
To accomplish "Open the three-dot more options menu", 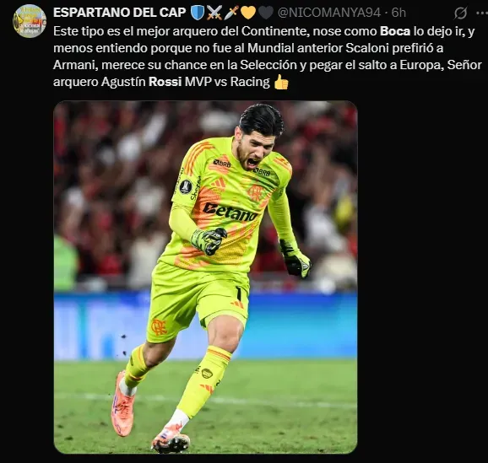I will (482, 13).
